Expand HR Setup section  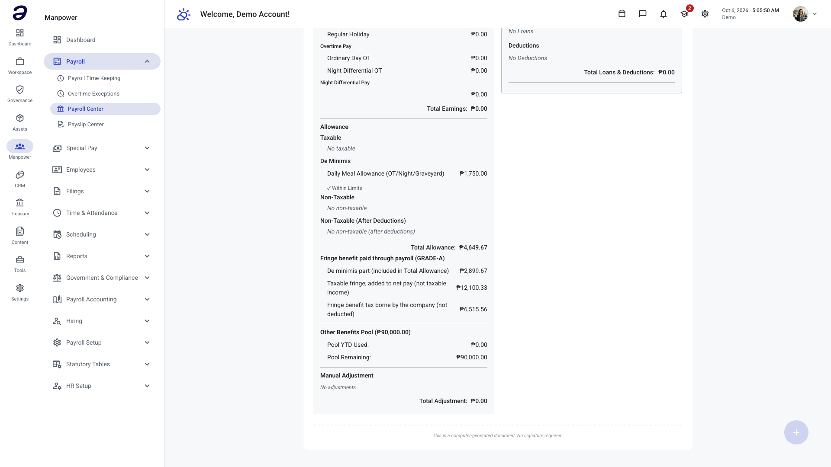coord(102,386)
